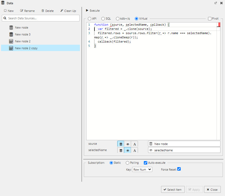Select the Virtual radio button

[x=136, y=19]
